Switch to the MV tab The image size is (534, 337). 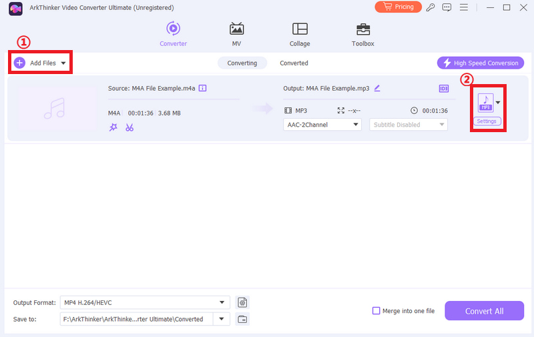[236, 34]
